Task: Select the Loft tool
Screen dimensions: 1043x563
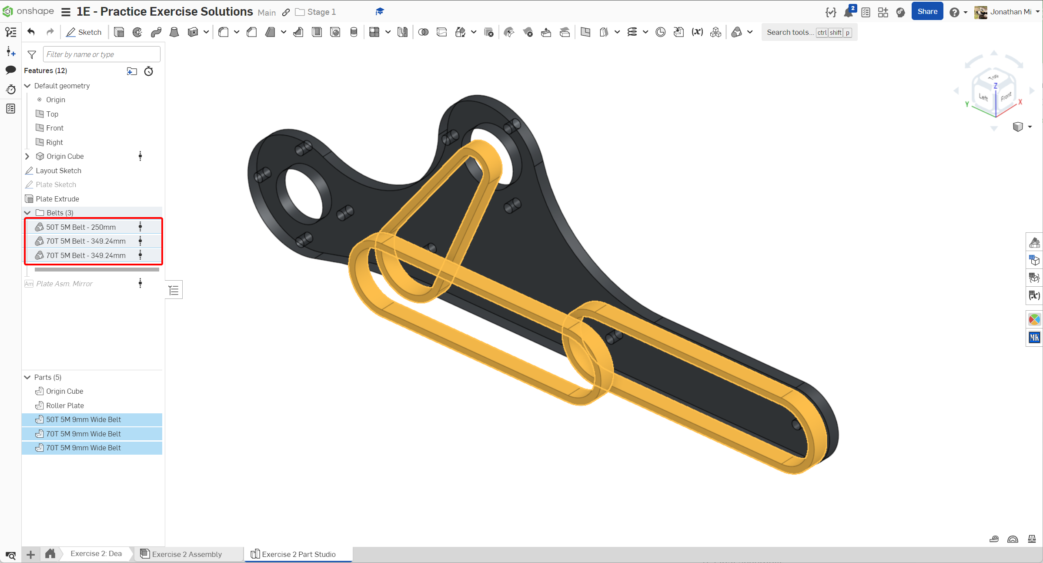Action: tap(174, 32)
